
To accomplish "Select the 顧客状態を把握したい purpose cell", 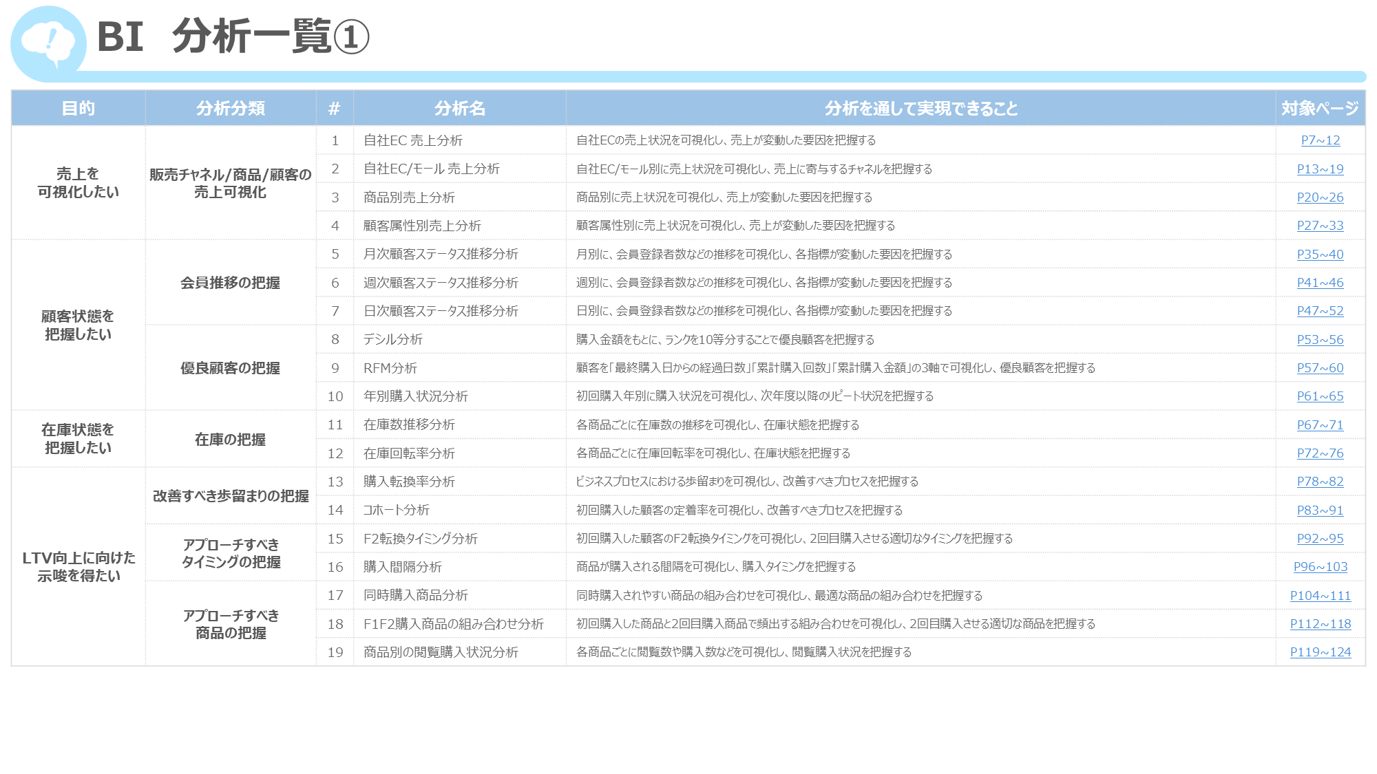I will [78, 325].
